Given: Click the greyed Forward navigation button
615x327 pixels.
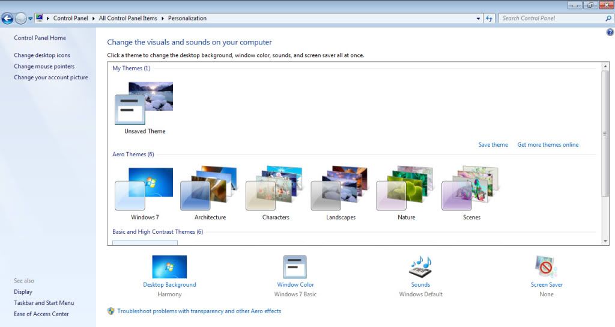Looking at the screenshot, I should click(x=20, y=18).
